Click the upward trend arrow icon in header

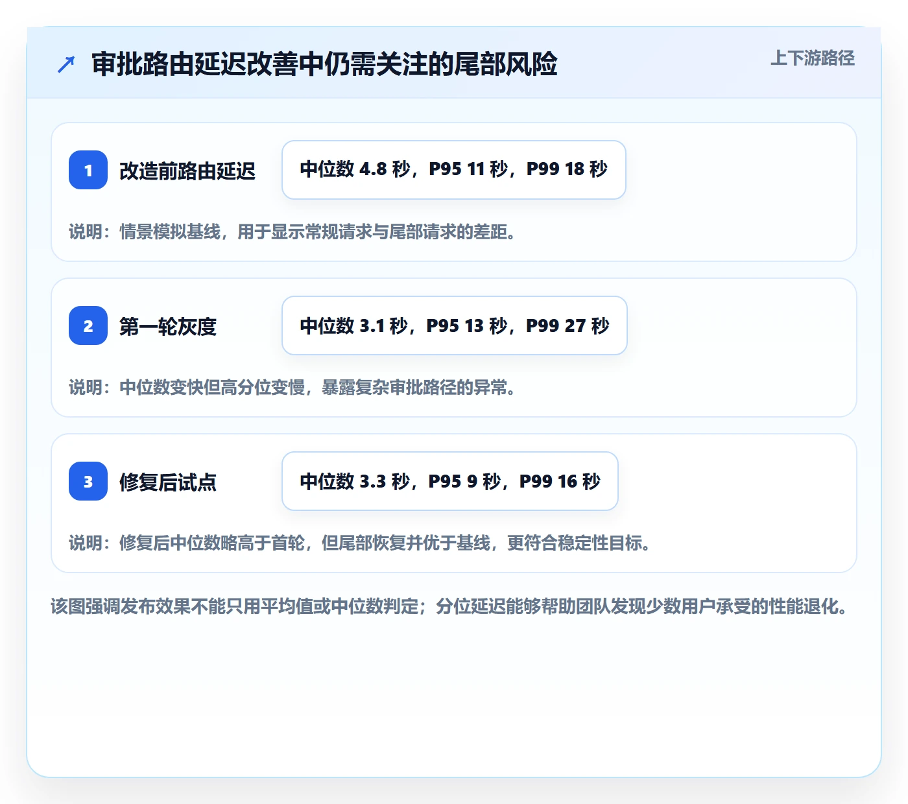pyautogui.click(x=66, y=64)
